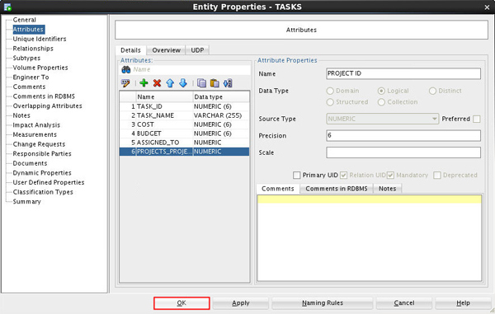Image resolution: width=495 pixels, height=314 pixels.
Task: Move attribute down with blue arrow
Action: click(x=183, y=83)
